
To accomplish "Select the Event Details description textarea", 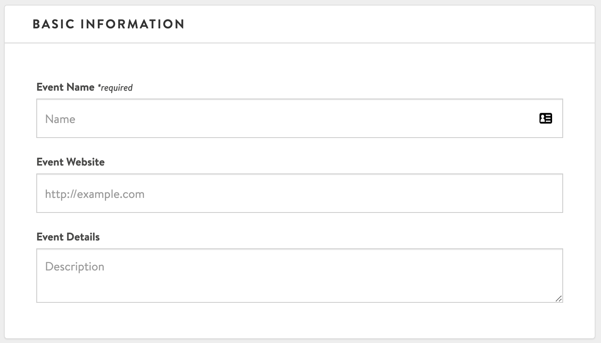I will point(300,276).
